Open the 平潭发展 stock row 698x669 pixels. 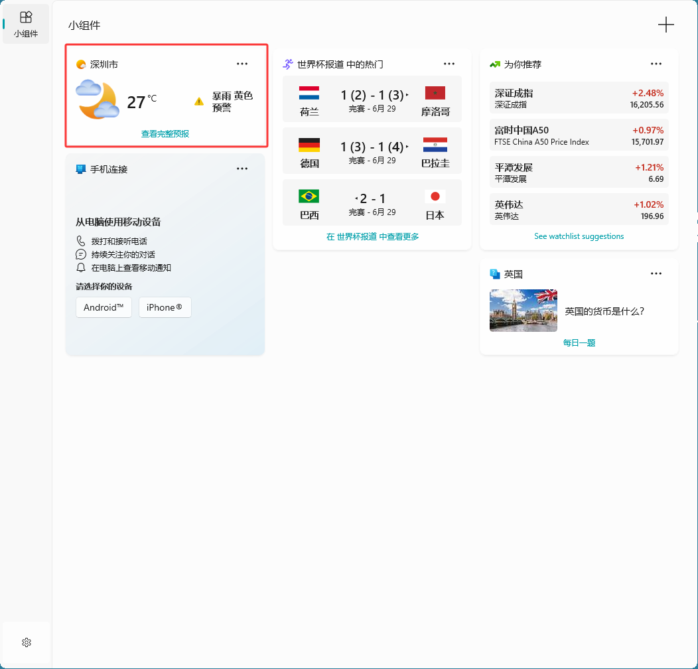(x=579, y=172)
